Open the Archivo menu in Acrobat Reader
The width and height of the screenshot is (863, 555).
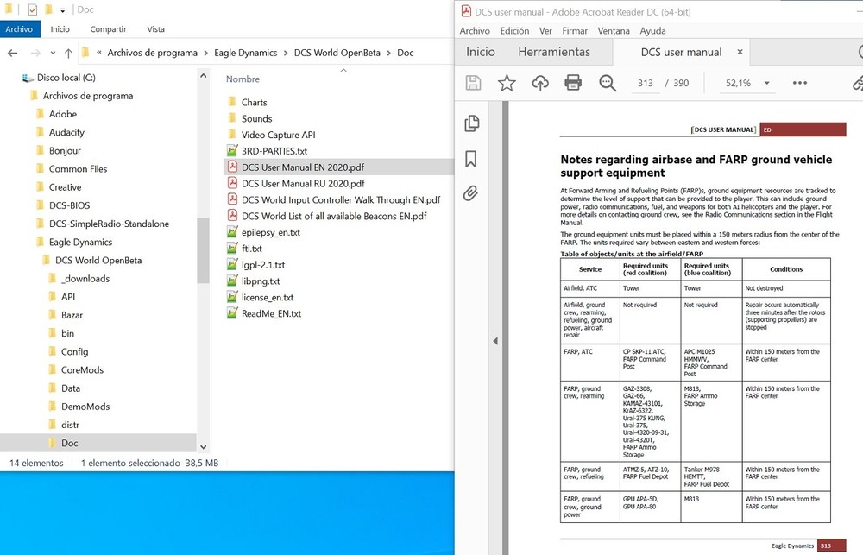click(x=475, y=31)
